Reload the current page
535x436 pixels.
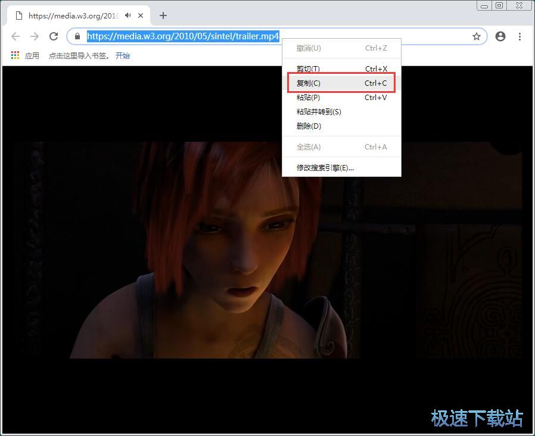(x=54, y=36)
